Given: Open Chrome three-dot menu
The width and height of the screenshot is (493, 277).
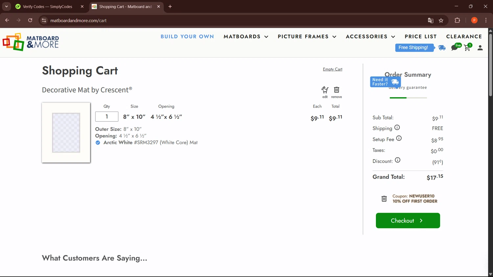Looking at the screenshot, I should (486, 20).
